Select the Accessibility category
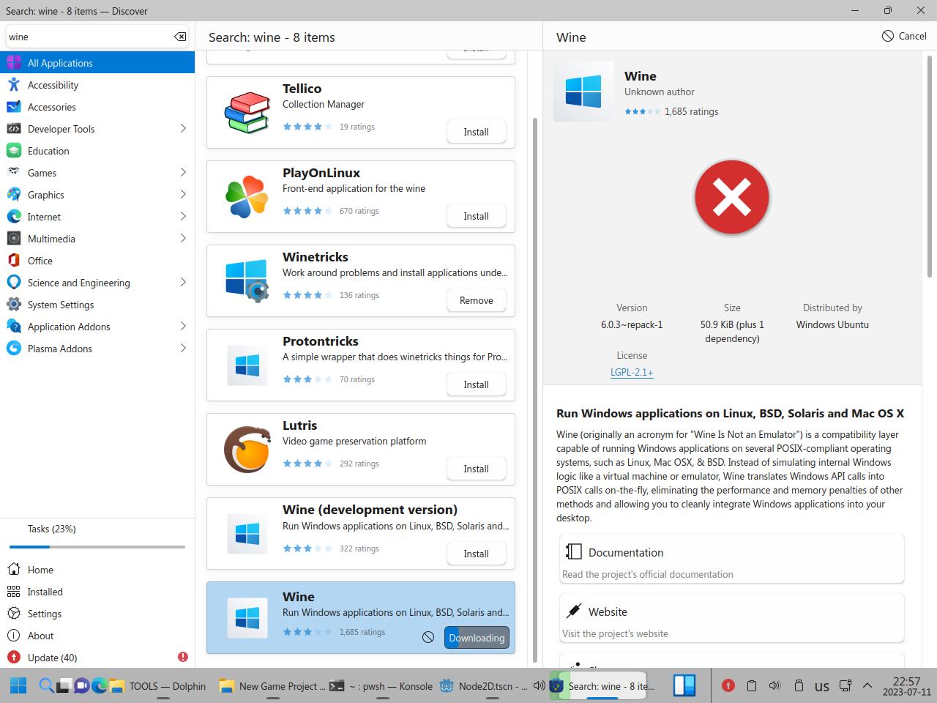The height and width of the screenshot is (703, 937). pyautogui.click(x=97, y=85)
